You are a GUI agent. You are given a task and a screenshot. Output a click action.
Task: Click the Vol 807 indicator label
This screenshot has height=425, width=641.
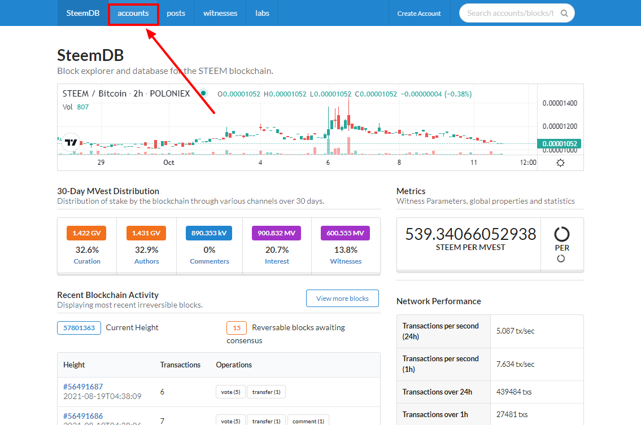tap(76, 107)
